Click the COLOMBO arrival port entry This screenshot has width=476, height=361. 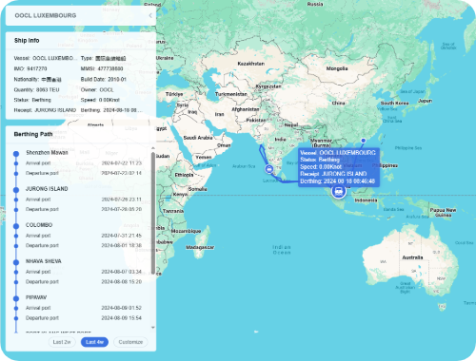[83, 236]
